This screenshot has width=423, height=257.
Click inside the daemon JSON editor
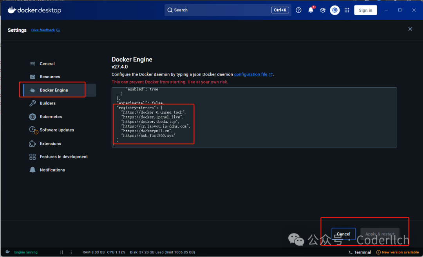point(254,117)
